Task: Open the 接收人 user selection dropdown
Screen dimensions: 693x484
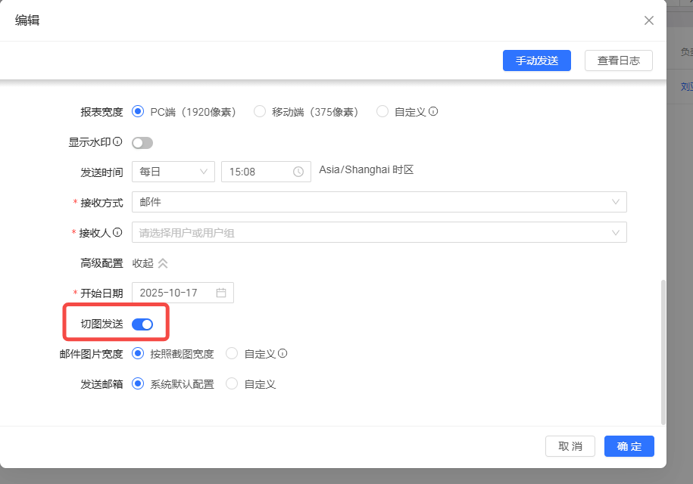Action: tap(379, 232)
